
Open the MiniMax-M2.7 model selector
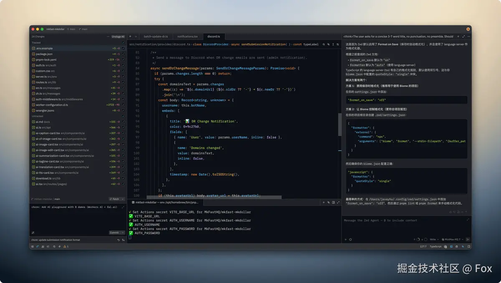point(453,240)
